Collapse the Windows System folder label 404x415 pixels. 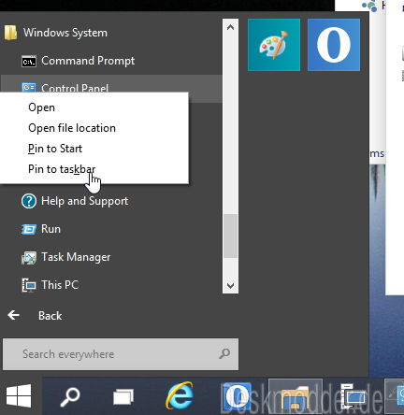pyautogui.click(x=65, y=33)
